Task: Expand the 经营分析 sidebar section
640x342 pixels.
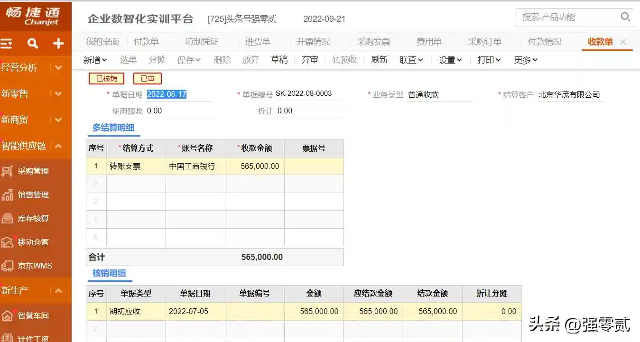Action: [x=58, y=68]
